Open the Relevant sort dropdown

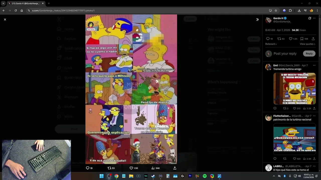click(x=271, y=44)
